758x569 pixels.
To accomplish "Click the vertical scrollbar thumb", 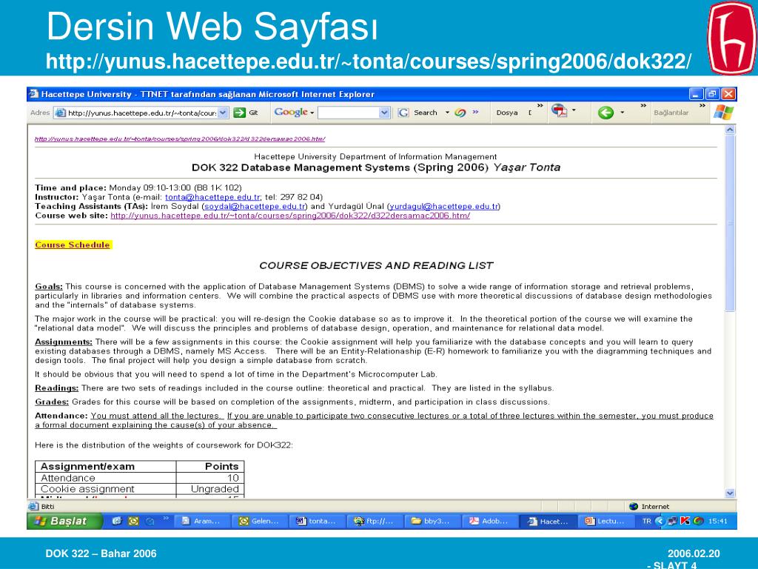I will point(730,223).
